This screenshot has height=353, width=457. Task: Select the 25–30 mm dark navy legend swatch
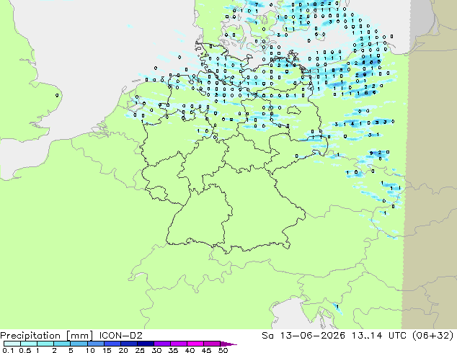145,344
